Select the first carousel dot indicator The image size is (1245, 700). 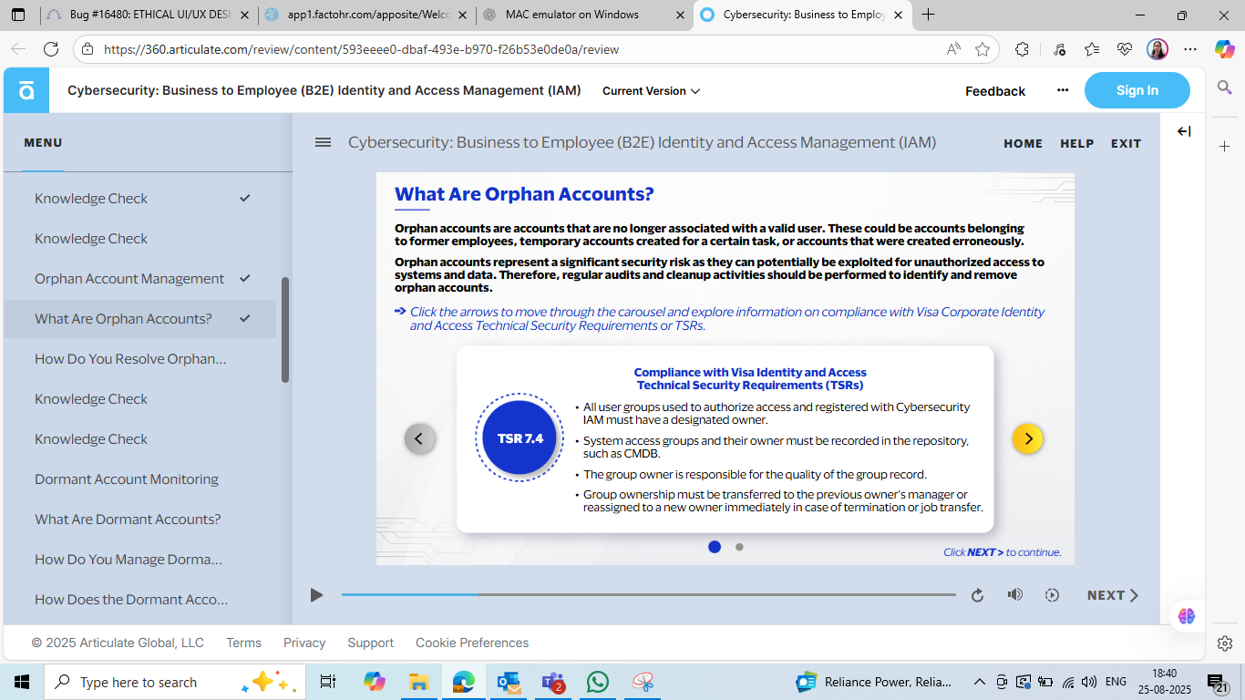pos(715,547)
